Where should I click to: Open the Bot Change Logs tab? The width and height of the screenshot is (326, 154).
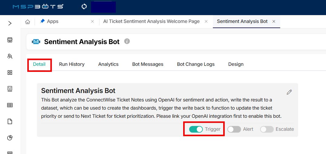coord(196,64)
